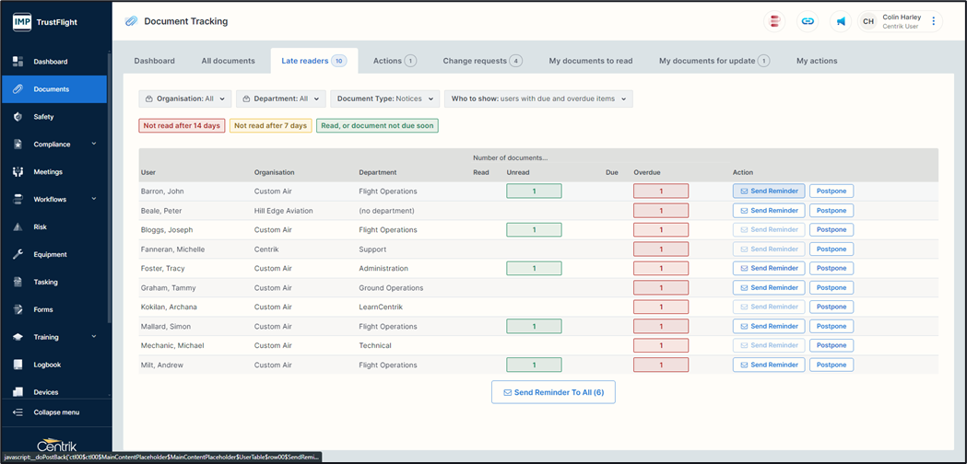967x464 pixels.
Task: Open the three-dot user menu
Action: click(x=933, y=21)
